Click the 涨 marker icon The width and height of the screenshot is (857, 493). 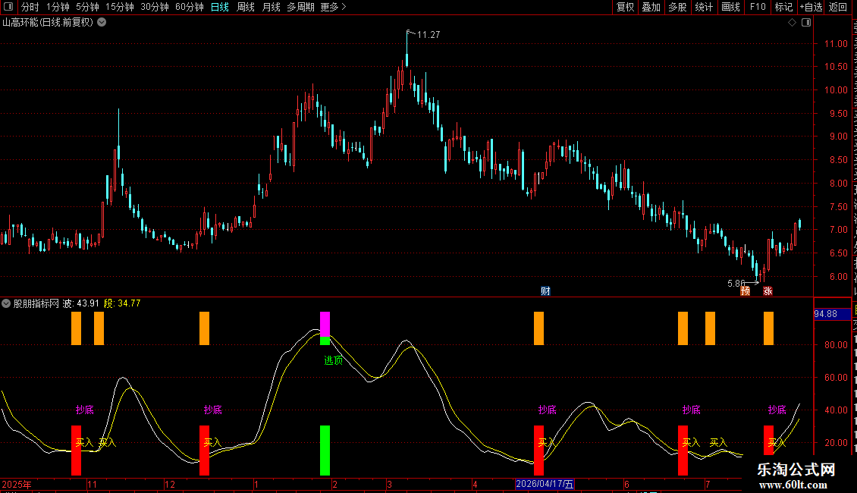(x=768, y=290)
